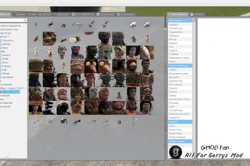Select the Динамит tool
Image resolution: width=250 pixels, height=166 pixels.
coord(180,77)
